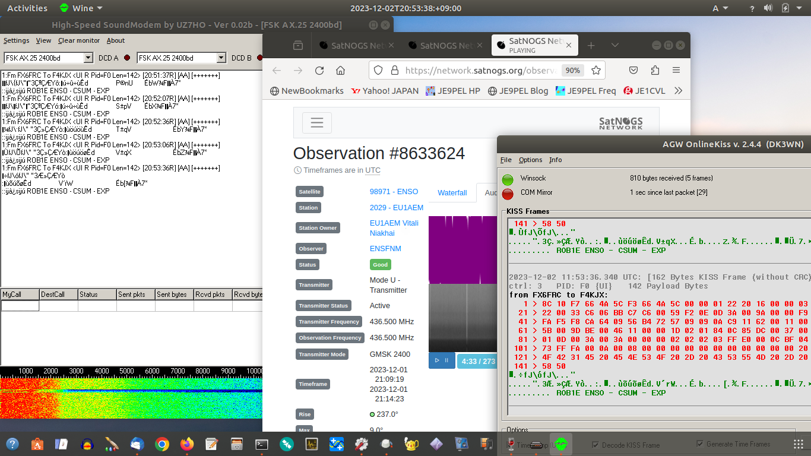Open Firefox extensions puzzle icon

pos(655,70)
